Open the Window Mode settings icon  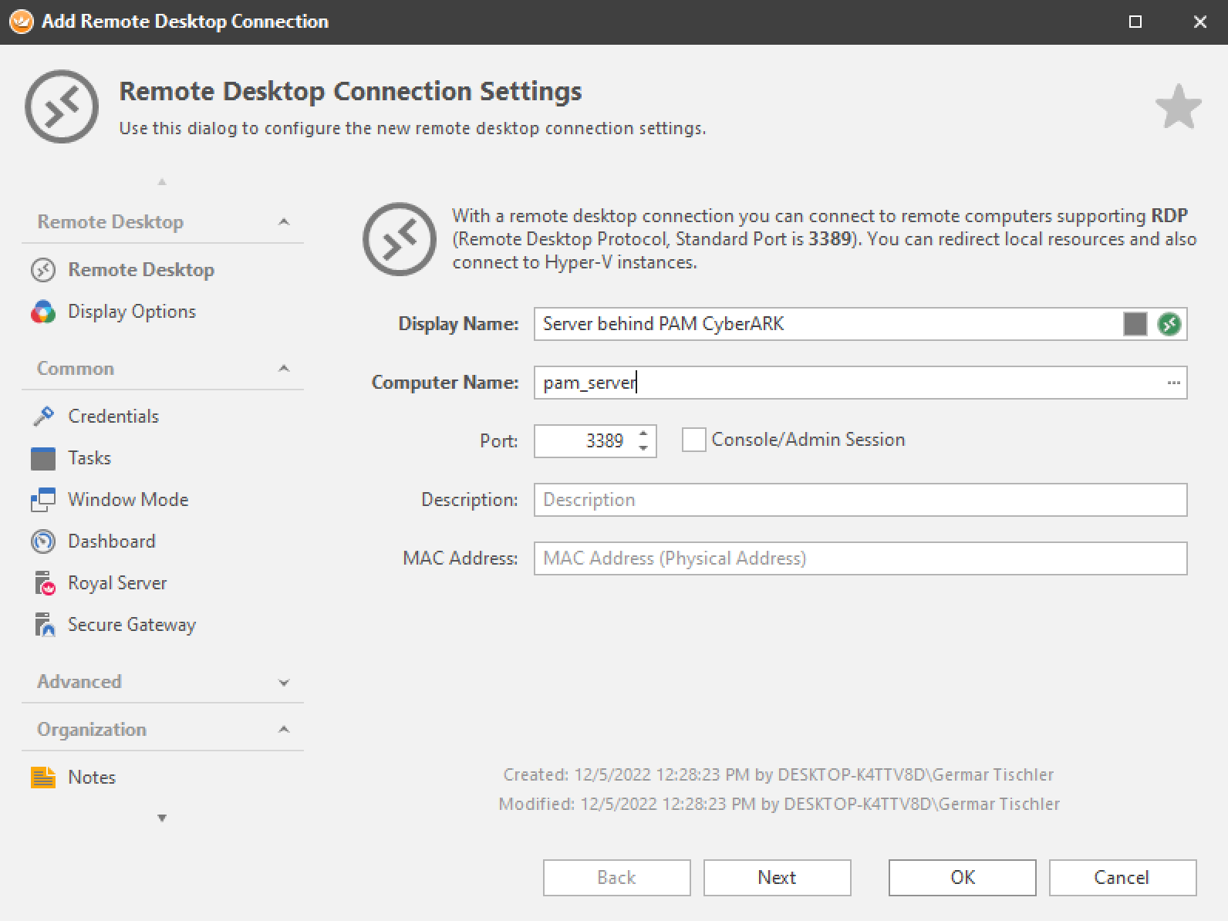coord(43,500)
